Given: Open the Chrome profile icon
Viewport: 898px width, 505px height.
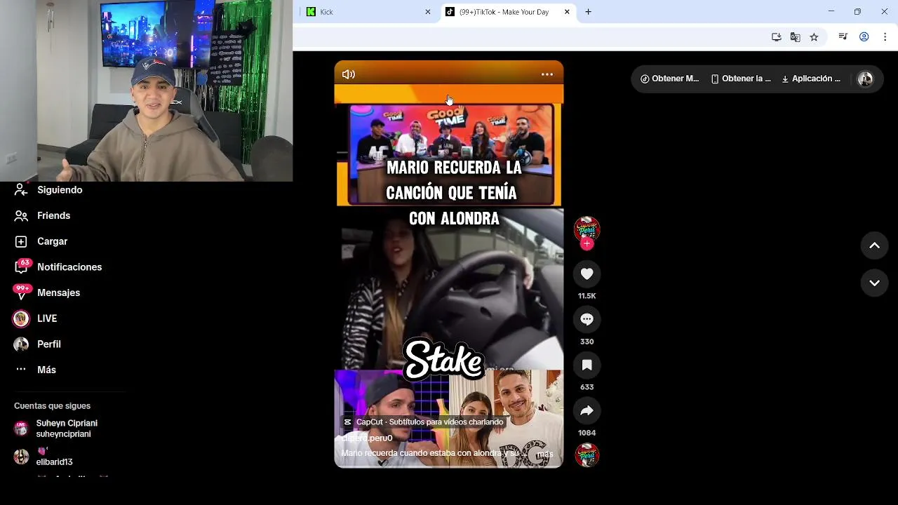Looking at the screenshot, I should pyautogui.click(x=864, y=37).
